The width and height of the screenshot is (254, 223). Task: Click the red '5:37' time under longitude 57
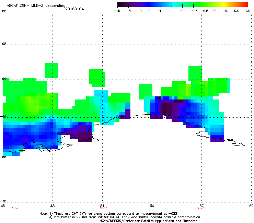[x=200, y=208]
